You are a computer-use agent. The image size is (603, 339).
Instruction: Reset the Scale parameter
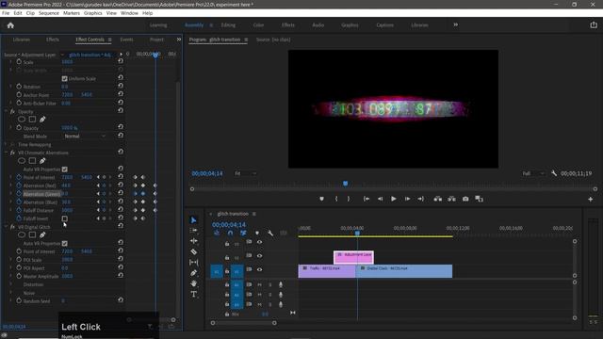click(121, 61)
